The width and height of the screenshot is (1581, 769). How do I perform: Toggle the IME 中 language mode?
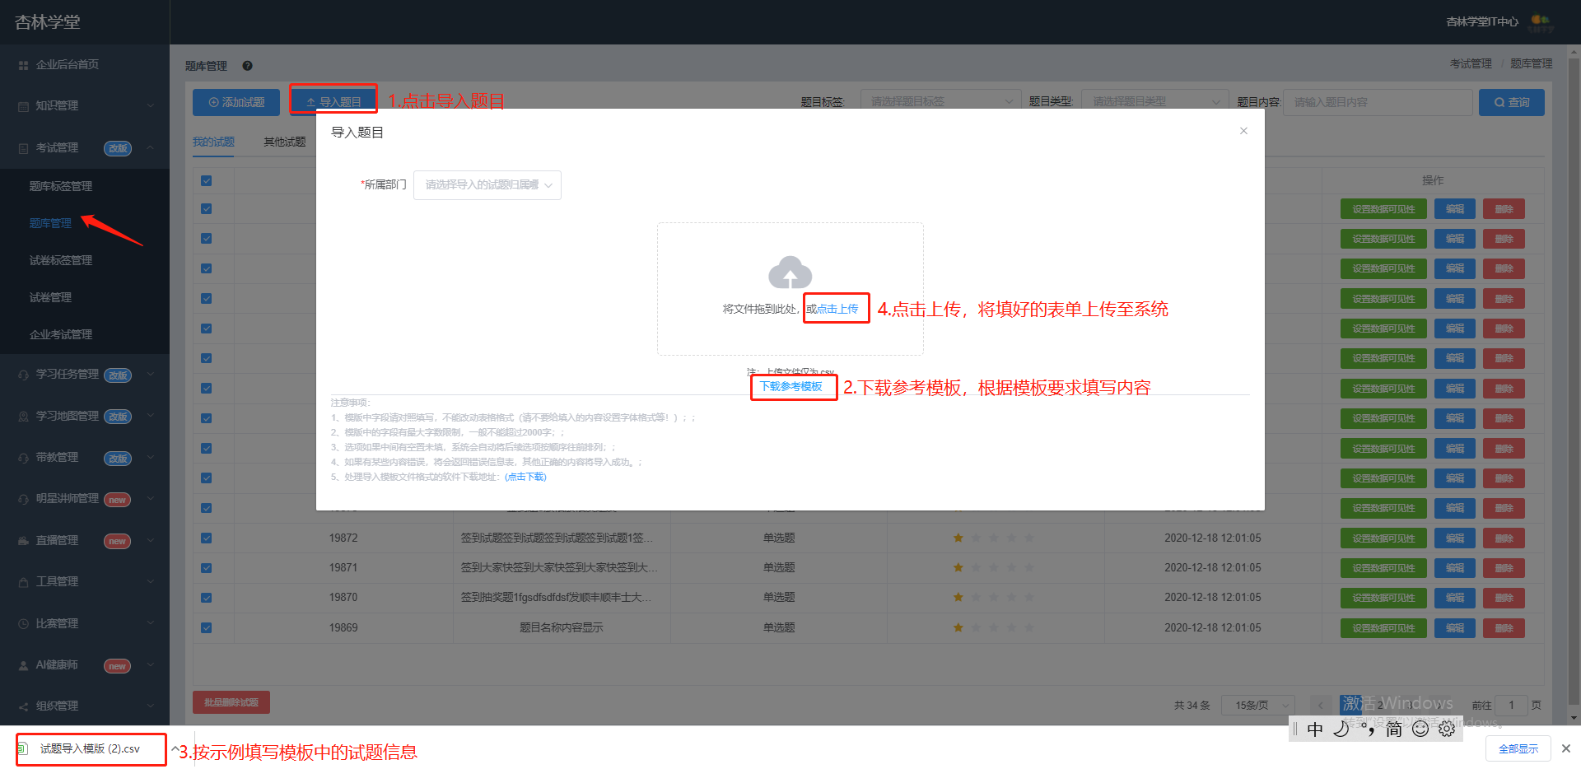[1315, 729]
